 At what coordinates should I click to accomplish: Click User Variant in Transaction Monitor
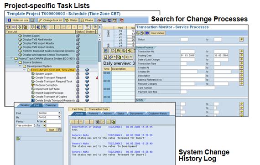point(158,33)
